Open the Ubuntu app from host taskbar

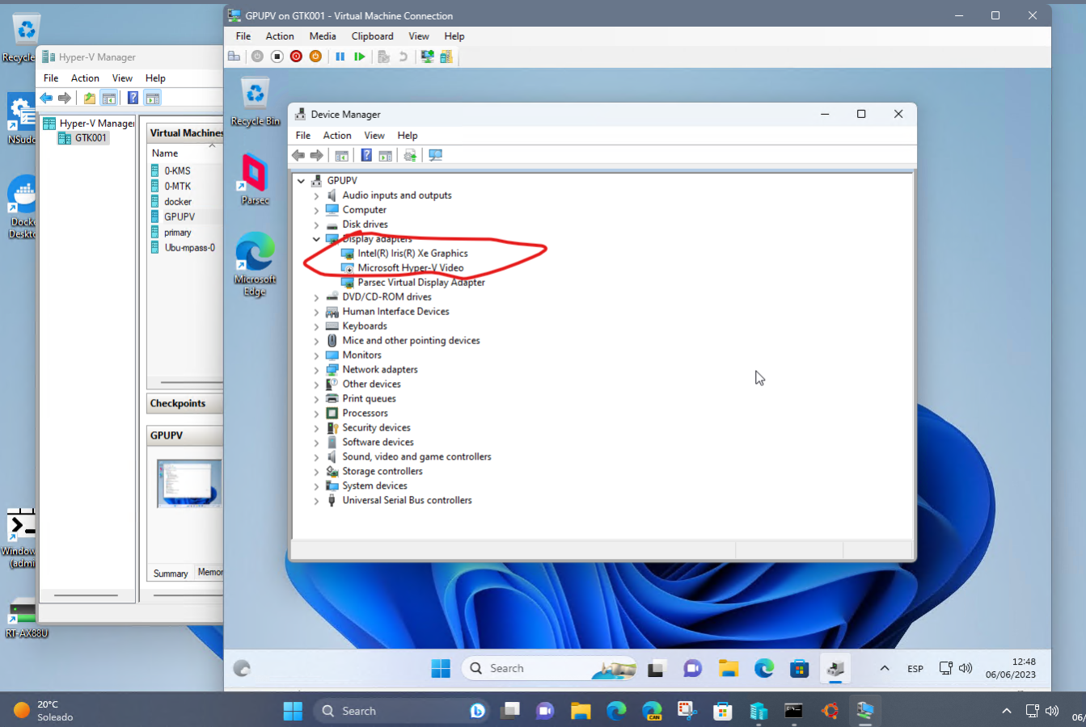tap(830, 711)
